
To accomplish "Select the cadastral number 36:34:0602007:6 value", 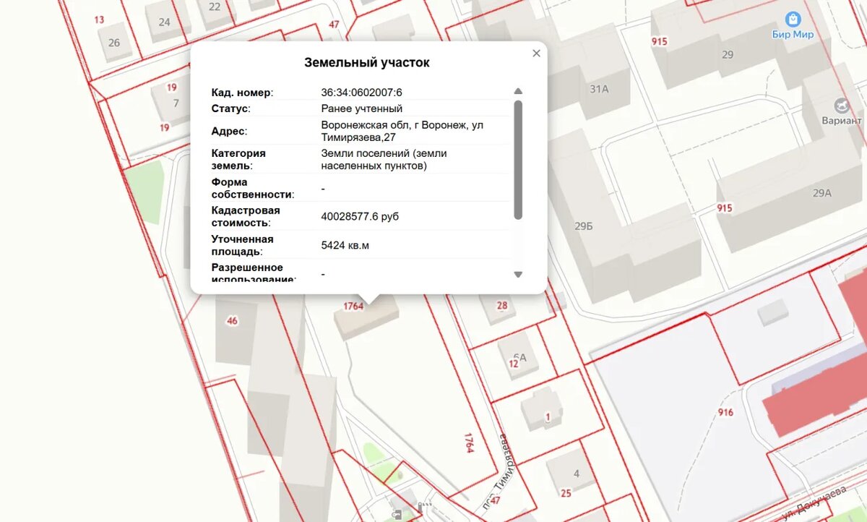I will 361,93.
